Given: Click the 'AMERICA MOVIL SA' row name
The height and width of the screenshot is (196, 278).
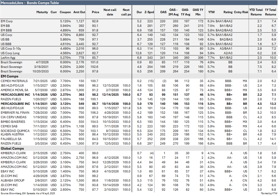Looking at the screenshot, I should coord(14,90).
